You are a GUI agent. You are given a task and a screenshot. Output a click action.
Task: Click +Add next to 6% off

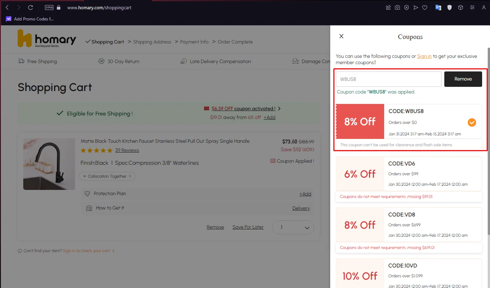pos(269,117)
